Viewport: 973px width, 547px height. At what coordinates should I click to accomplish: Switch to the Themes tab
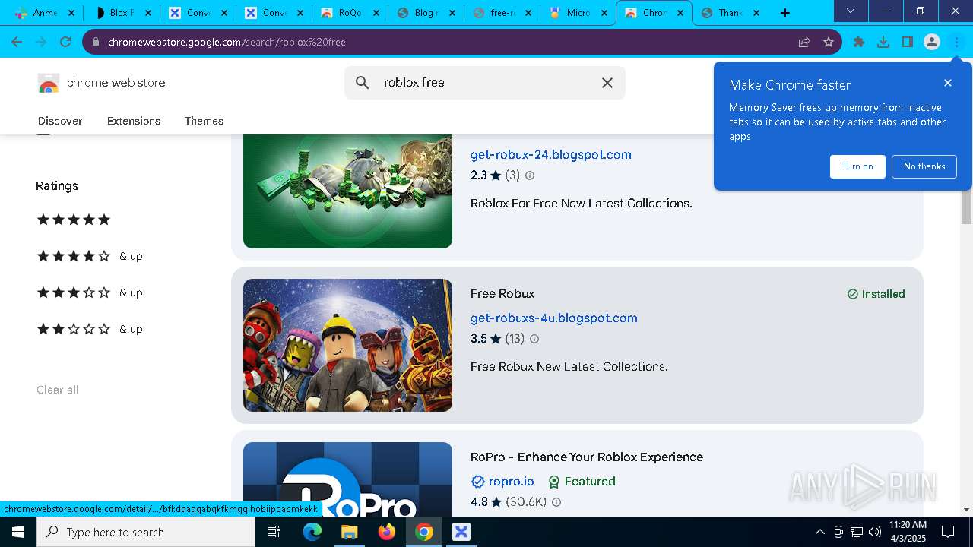pos(204,121)
